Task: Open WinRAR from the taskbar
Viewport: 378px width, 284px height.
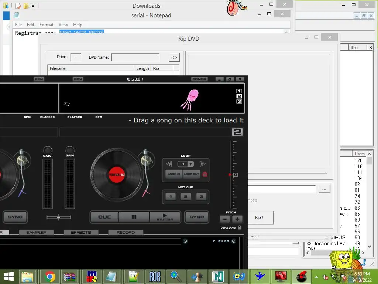Action: click(69, 277)
